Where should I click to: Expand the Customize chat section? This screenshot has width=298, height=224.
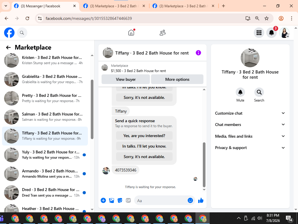point(250,113)
